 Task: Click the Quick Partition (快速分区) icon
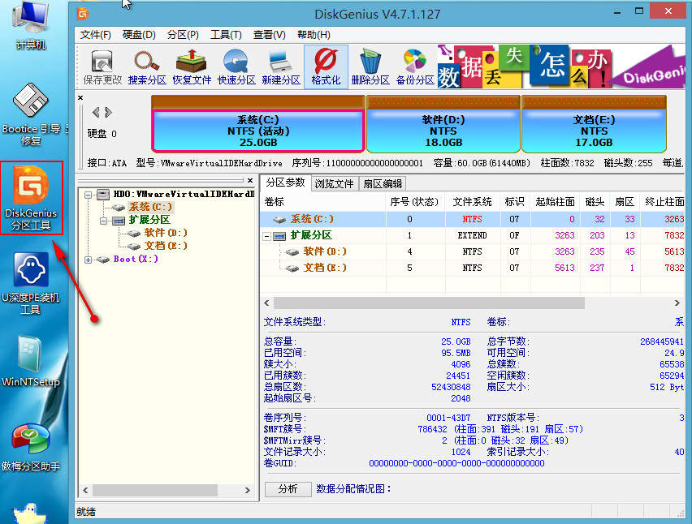(x=236, y=67)
